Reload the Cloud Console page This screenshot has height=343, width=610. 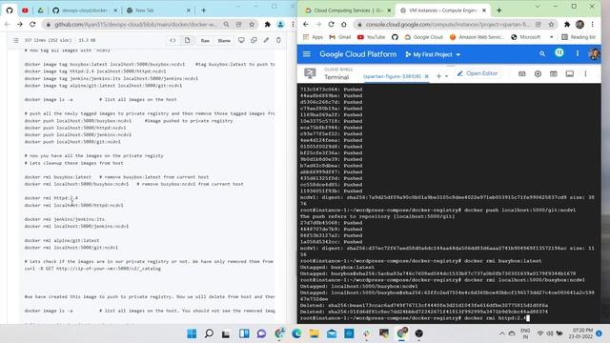(331, 24)
